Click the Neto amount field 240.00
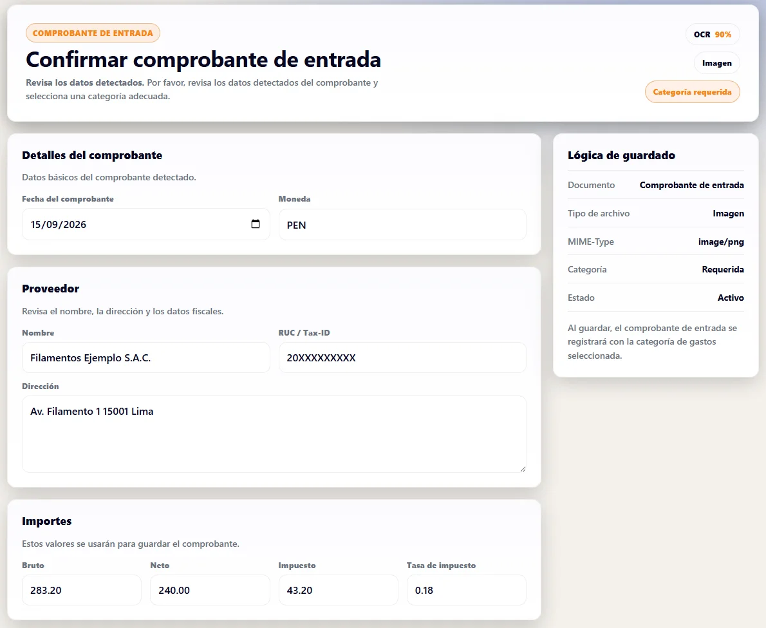This screenshot has height=628, width=766. point(210,590)
